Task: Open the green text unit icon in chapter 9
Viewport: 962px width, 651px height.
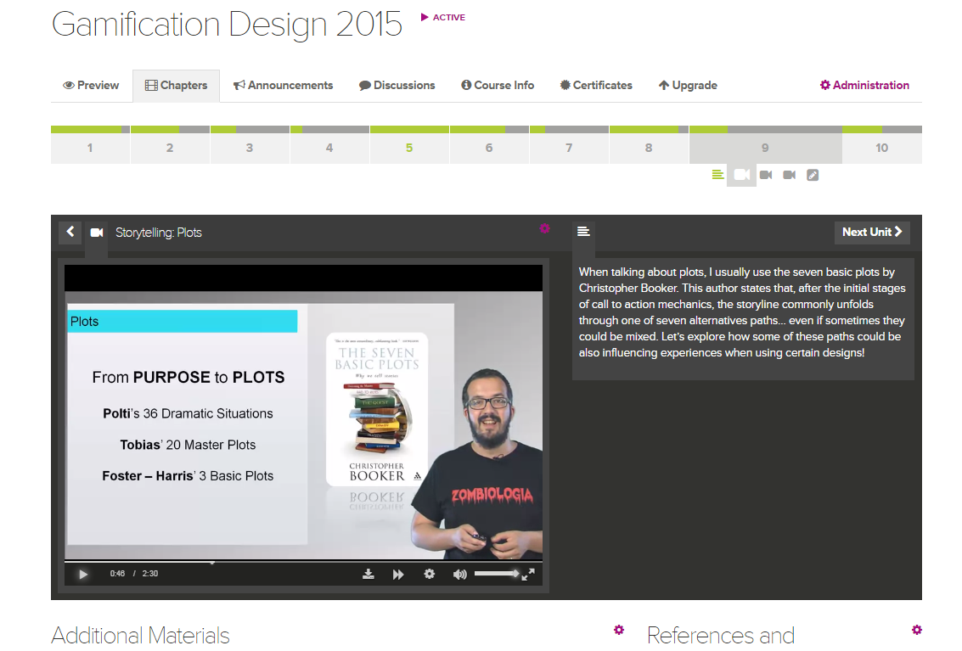Action: point(717,175)
